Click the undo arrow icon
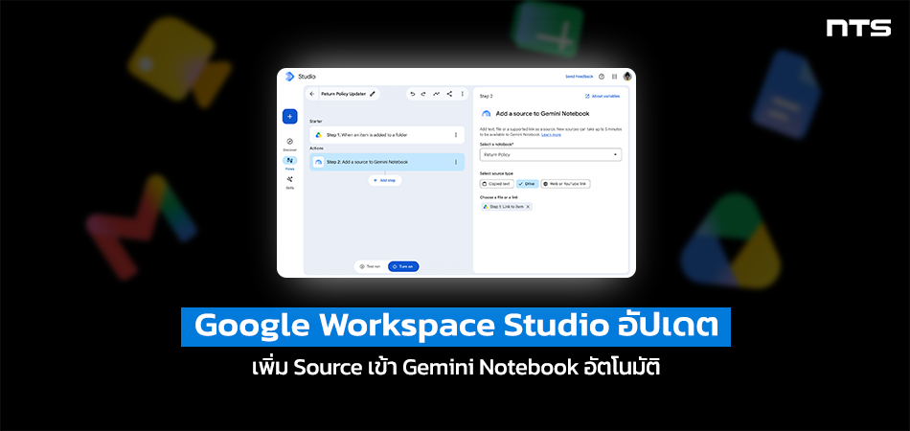The width and height of the screenshot is (910, 431). coord(413,94)
